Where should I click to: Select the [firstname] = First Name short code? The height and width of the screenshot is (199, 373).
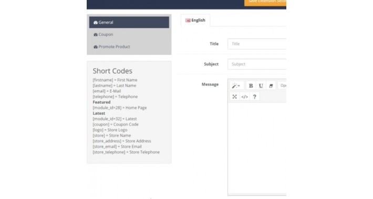pos(115,80)
